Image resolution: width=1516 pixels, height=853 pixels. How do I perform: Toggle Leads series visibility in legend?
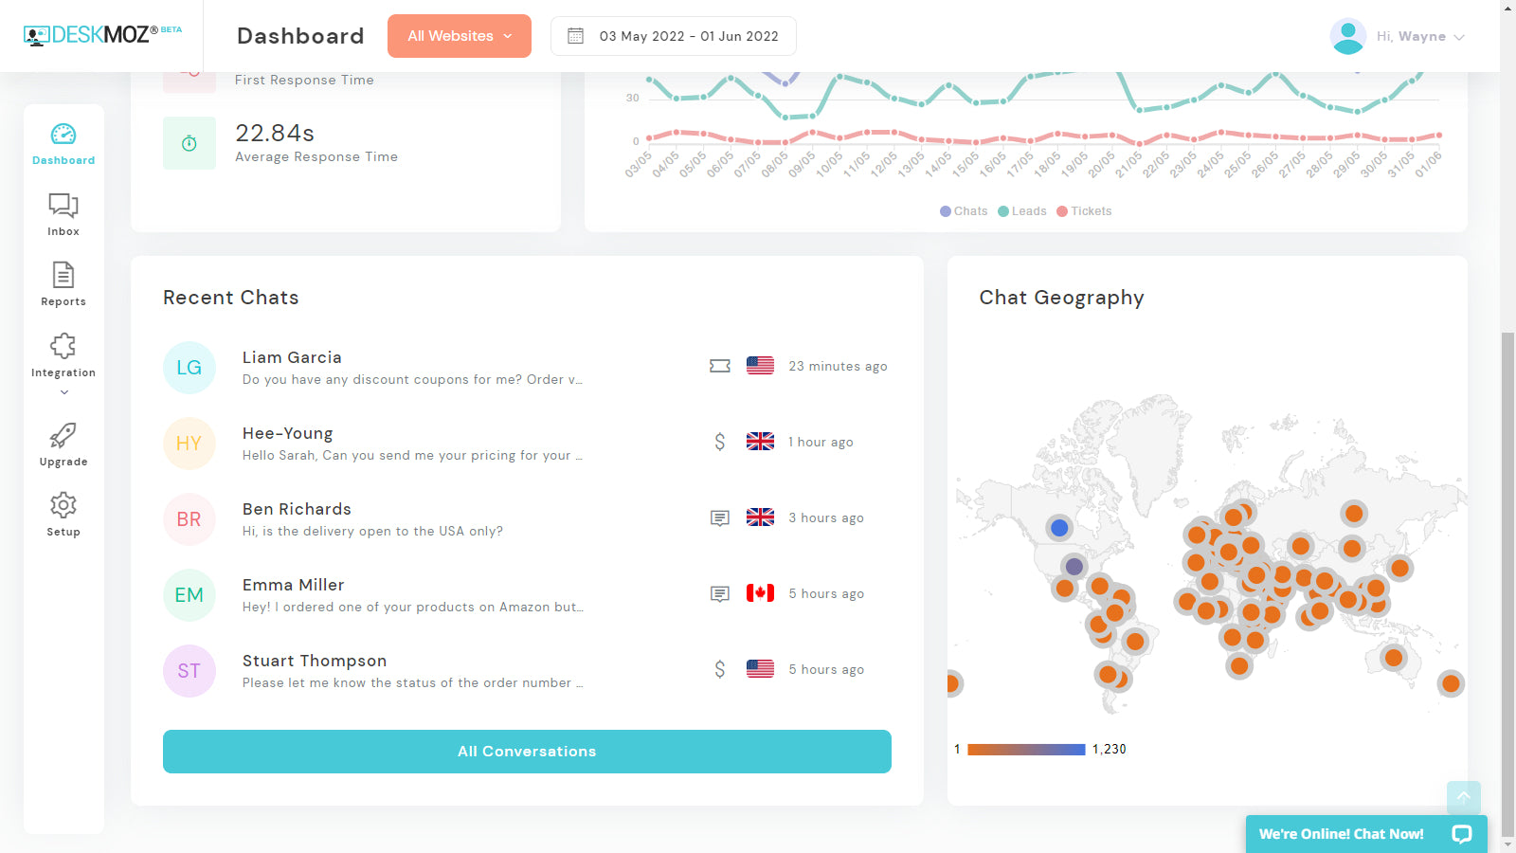coord(1021,210)
